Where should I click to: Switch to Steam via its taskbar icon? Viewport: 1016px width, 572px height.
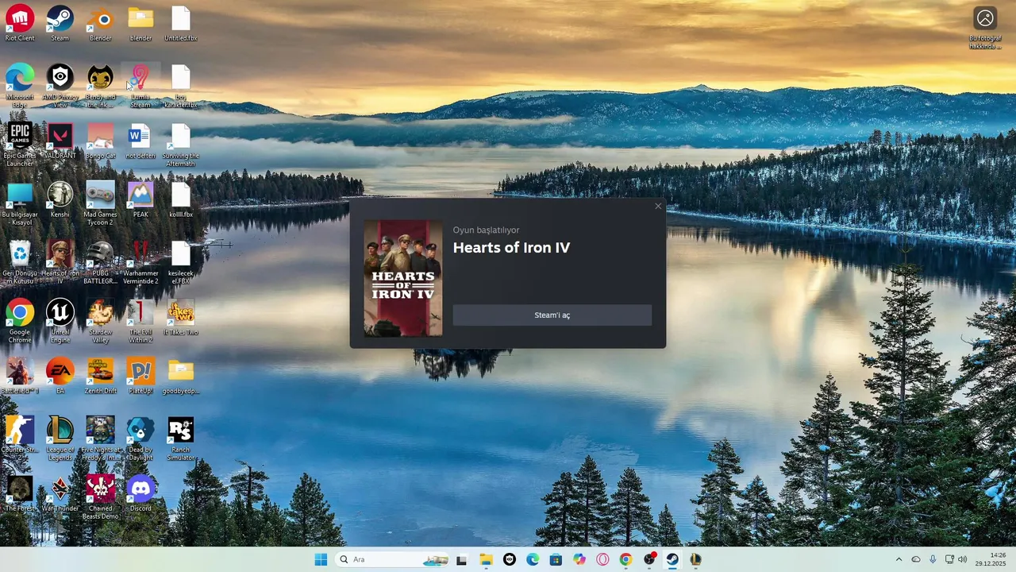click(x=672, y=559)
